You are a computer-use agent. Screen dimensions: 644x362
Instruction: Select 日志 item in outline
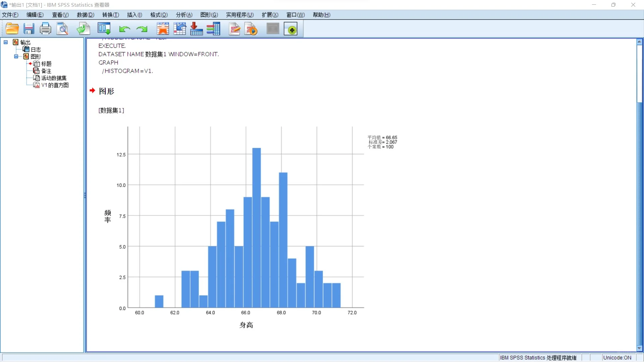pos(36,49)
